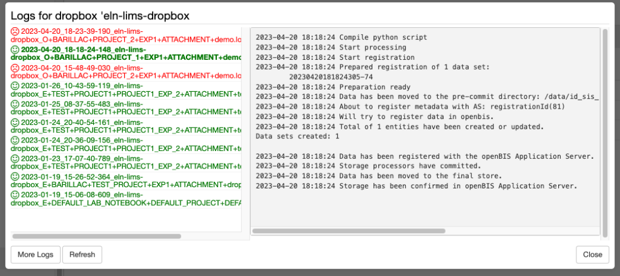
Task: Click sad face icon of 18-23-39-190 log
Action: click(15, 31)
